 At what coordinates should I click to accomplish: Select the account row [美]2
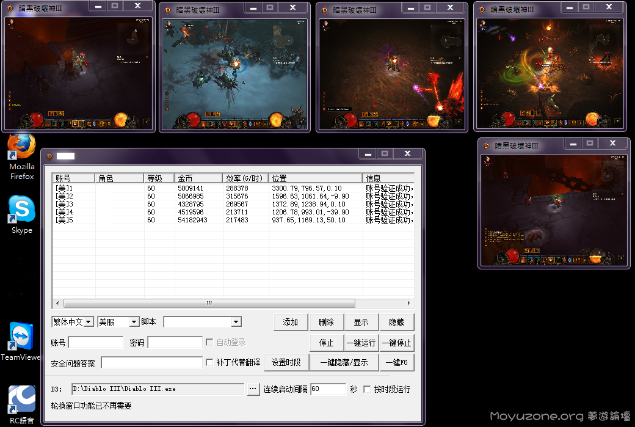click(233, 196)
